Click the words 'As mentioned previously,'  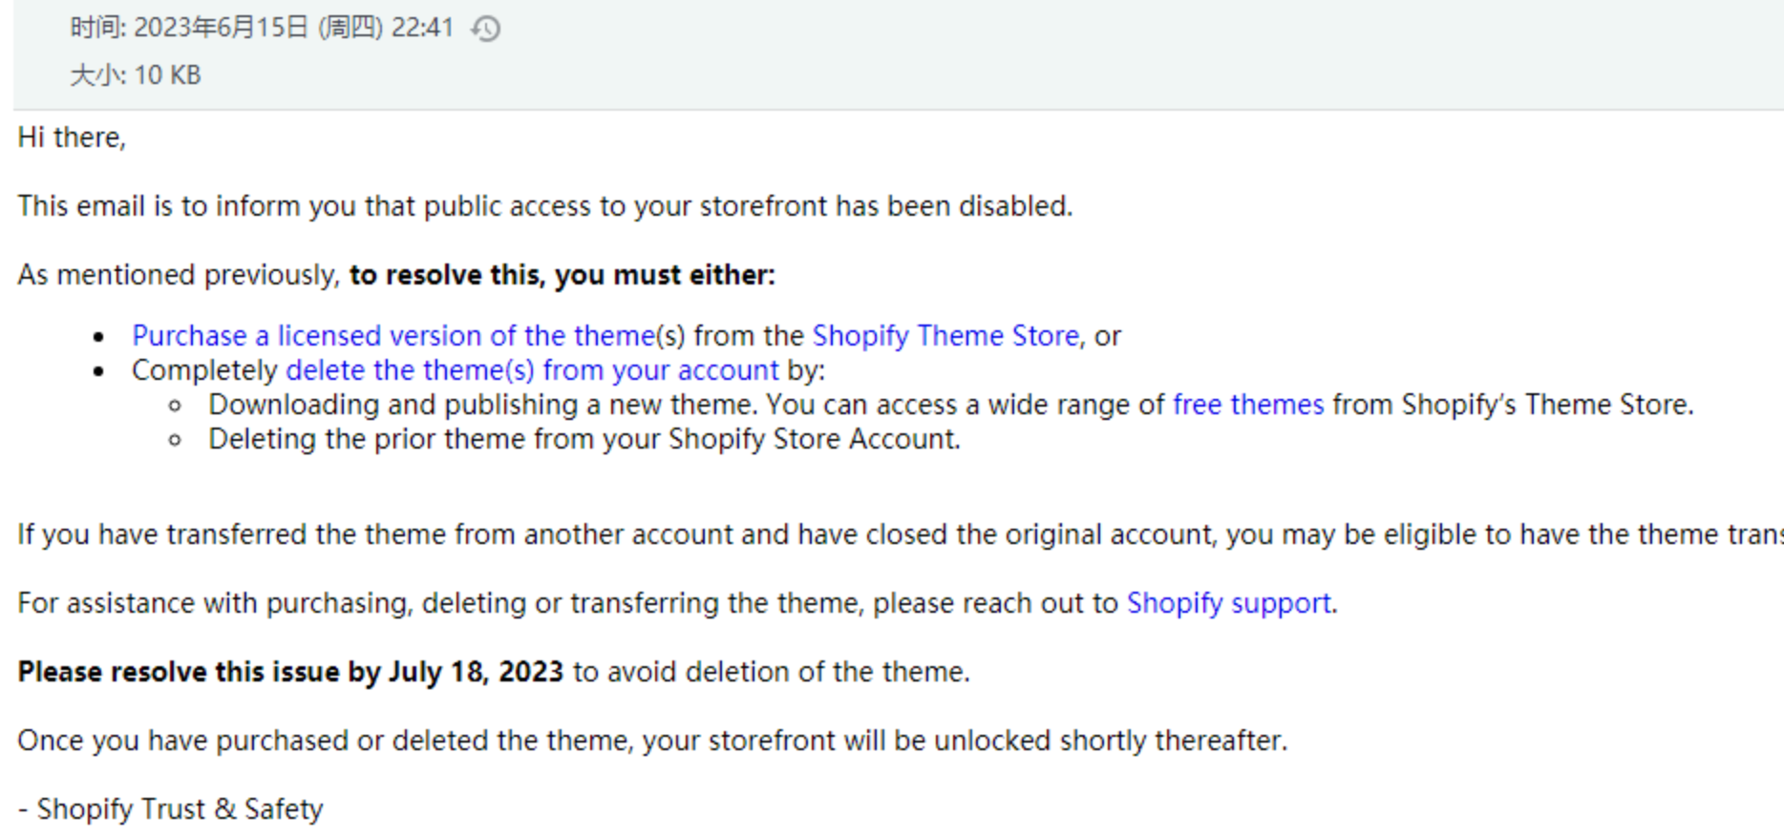(179, 275)
